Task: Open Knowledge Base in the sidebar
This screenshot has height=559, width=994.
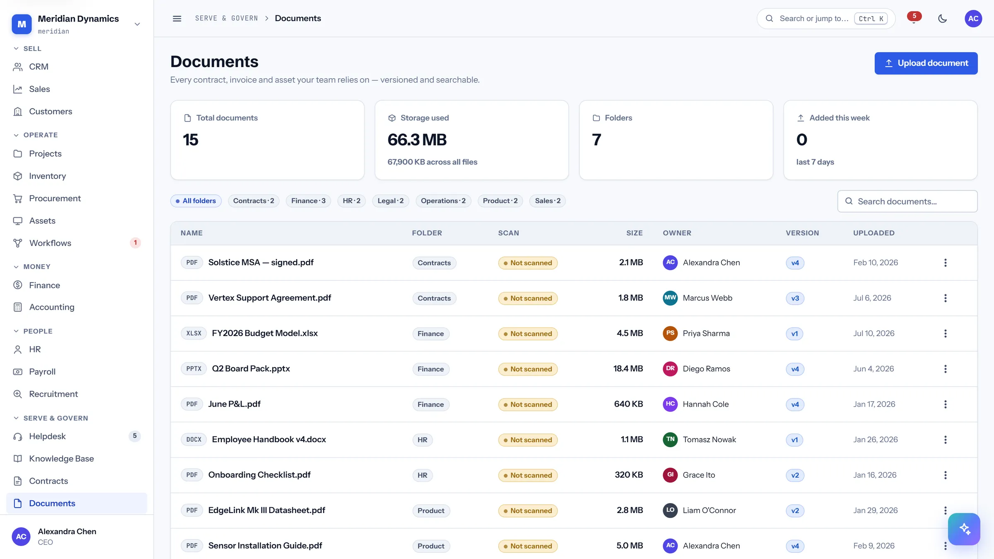Action: click(77, 459)
